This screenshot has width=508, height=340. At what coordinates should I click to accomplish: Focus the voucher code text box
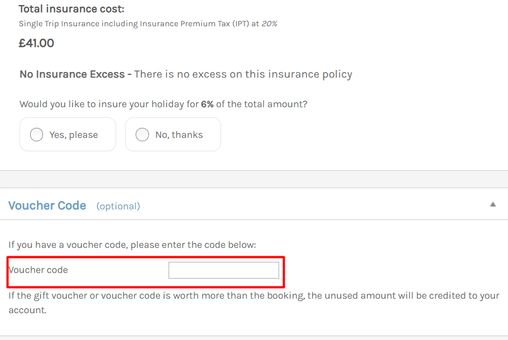coord(223,270)
